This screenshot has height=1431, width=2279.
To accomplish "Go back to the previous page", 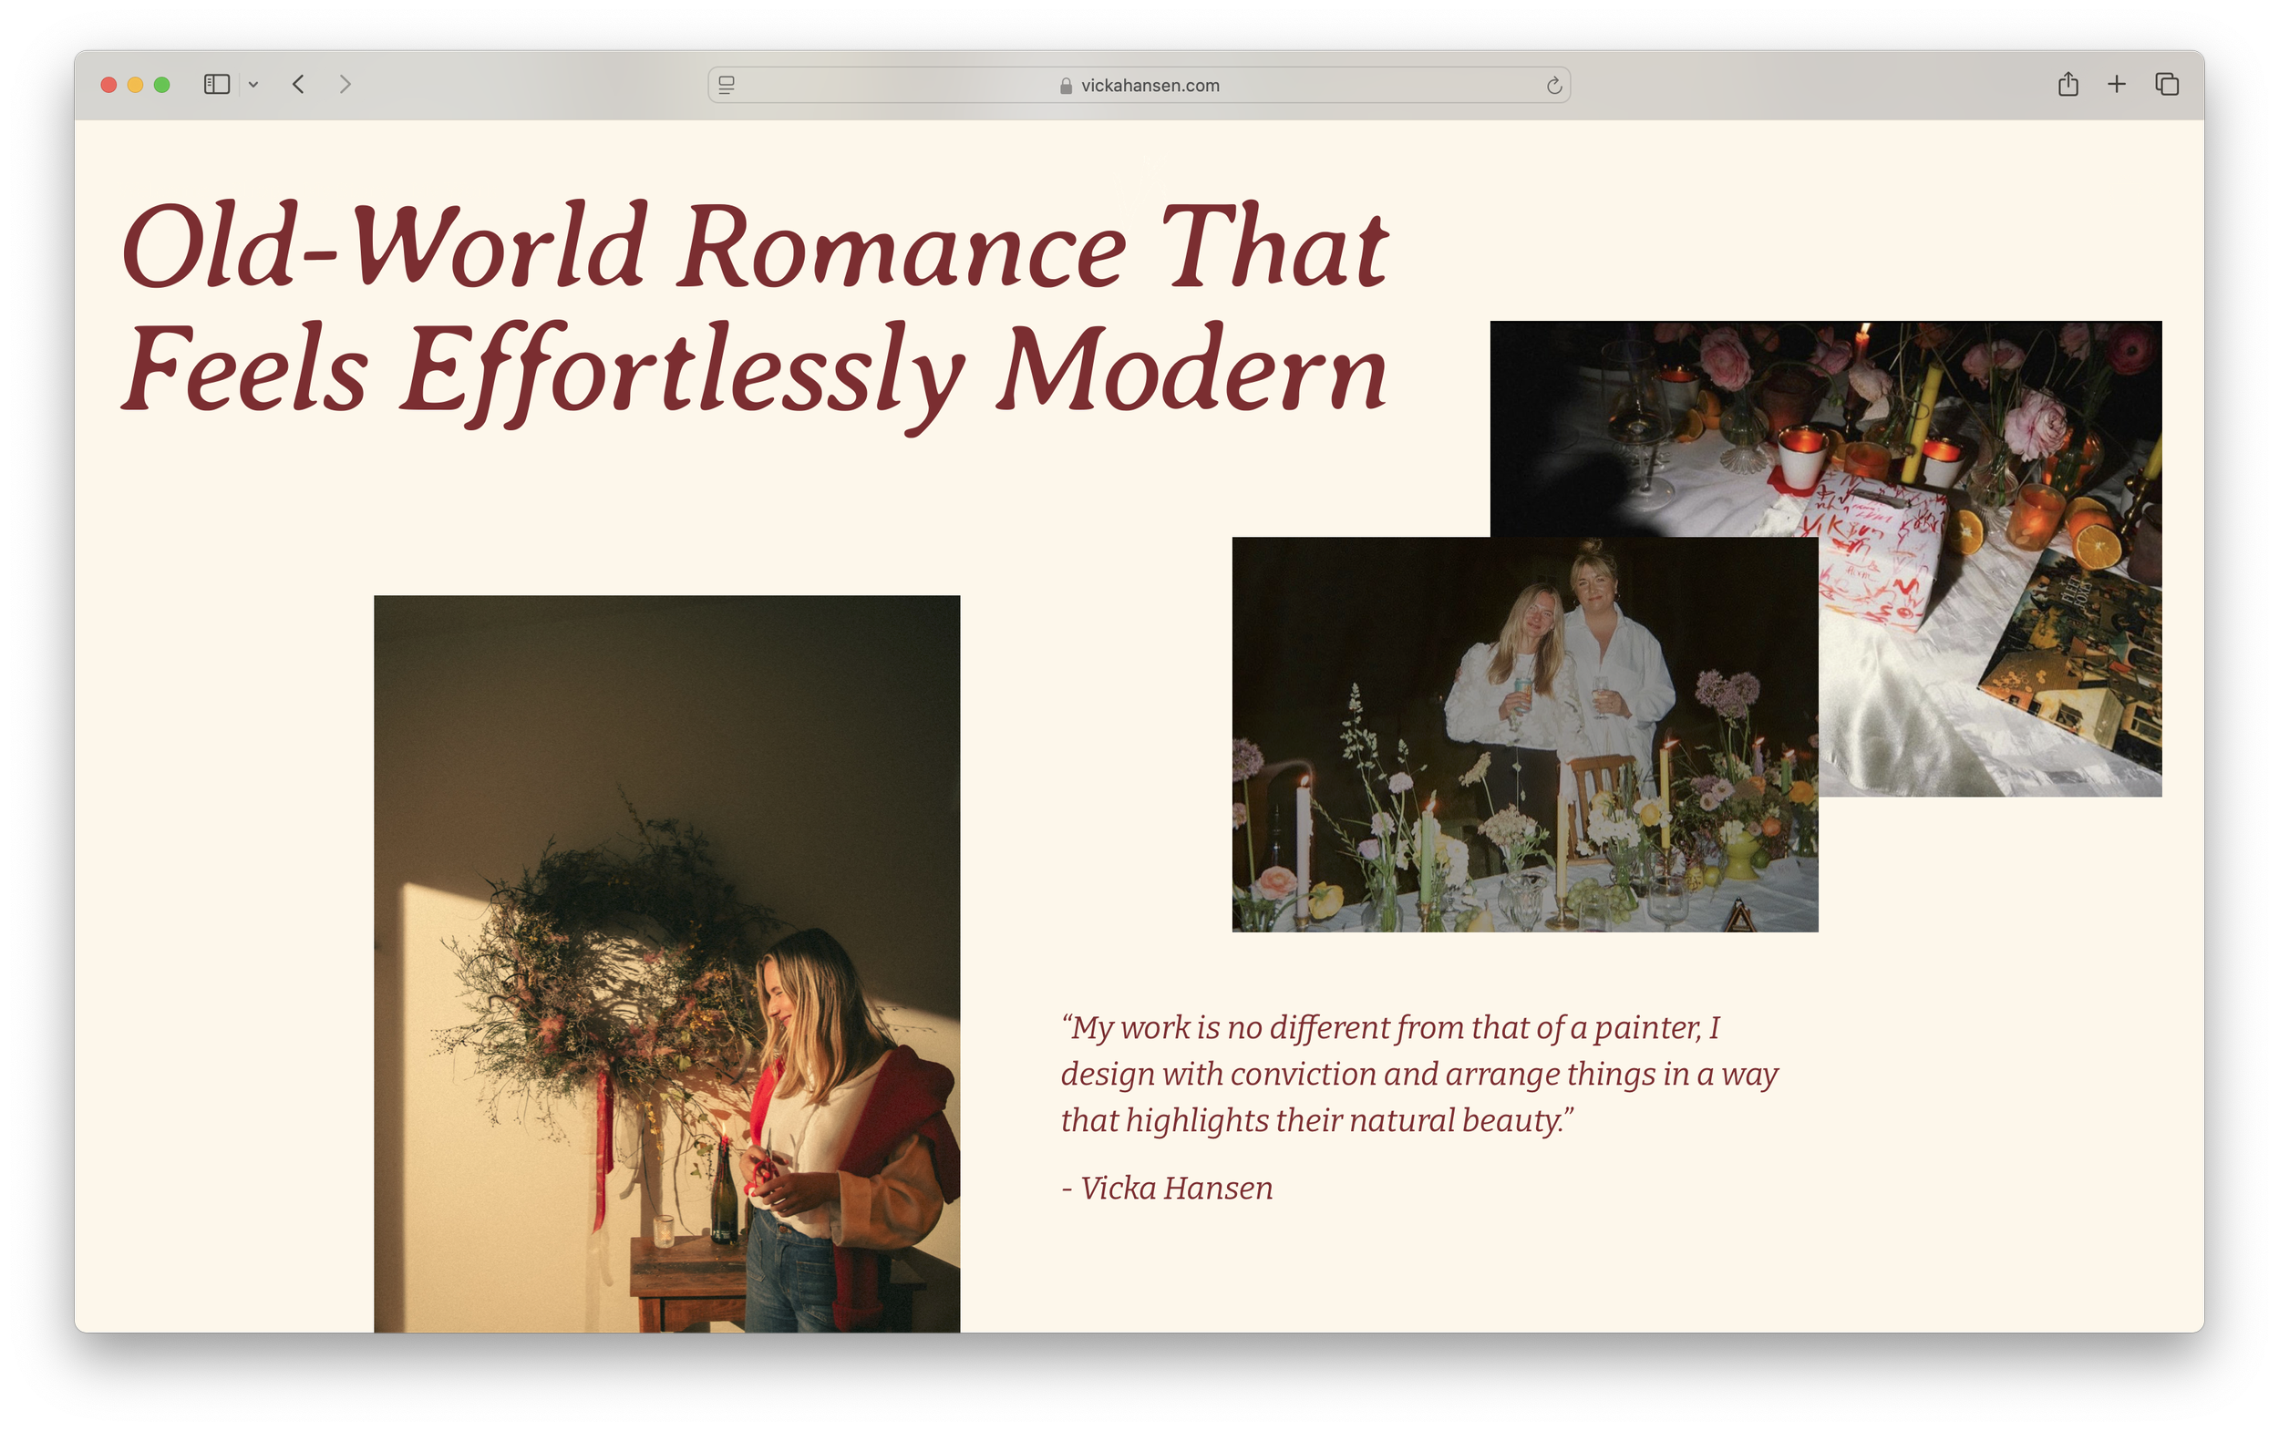I will tap(298, 84).
